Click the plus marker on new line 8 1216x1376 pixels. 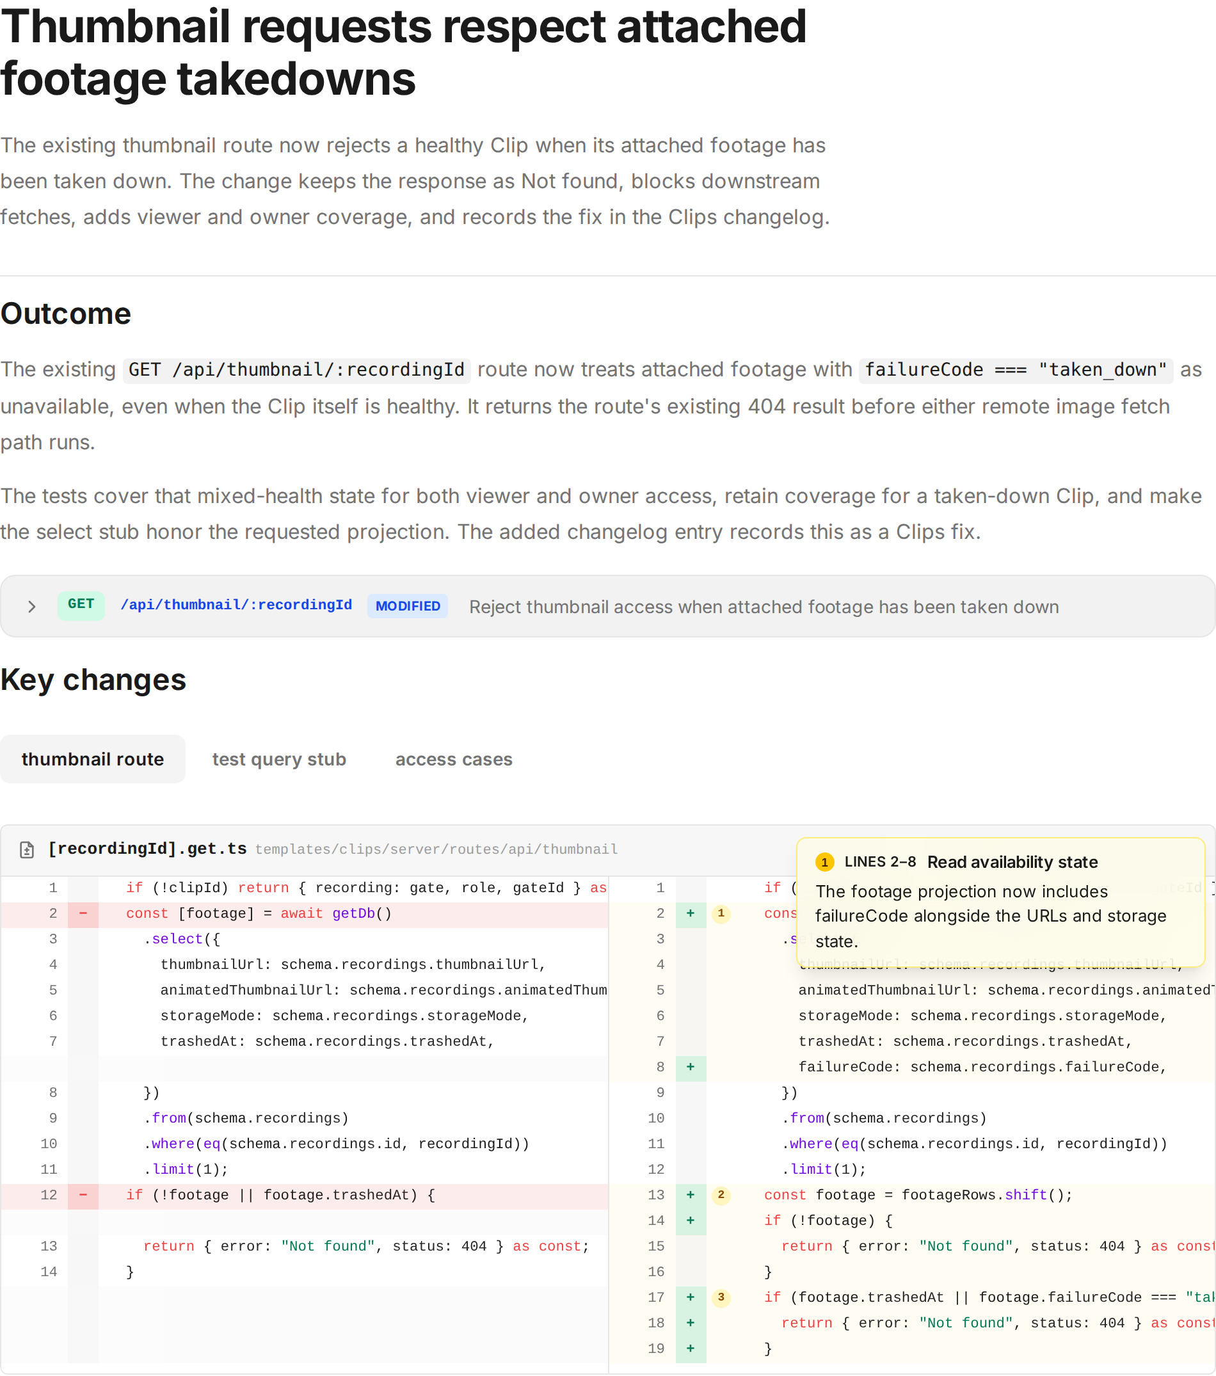pyautogui.click(x=691, y=1067)
